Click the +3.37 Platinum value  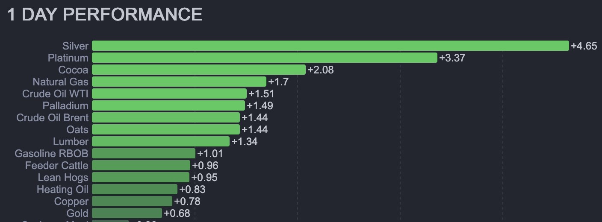tap(452, 58)
